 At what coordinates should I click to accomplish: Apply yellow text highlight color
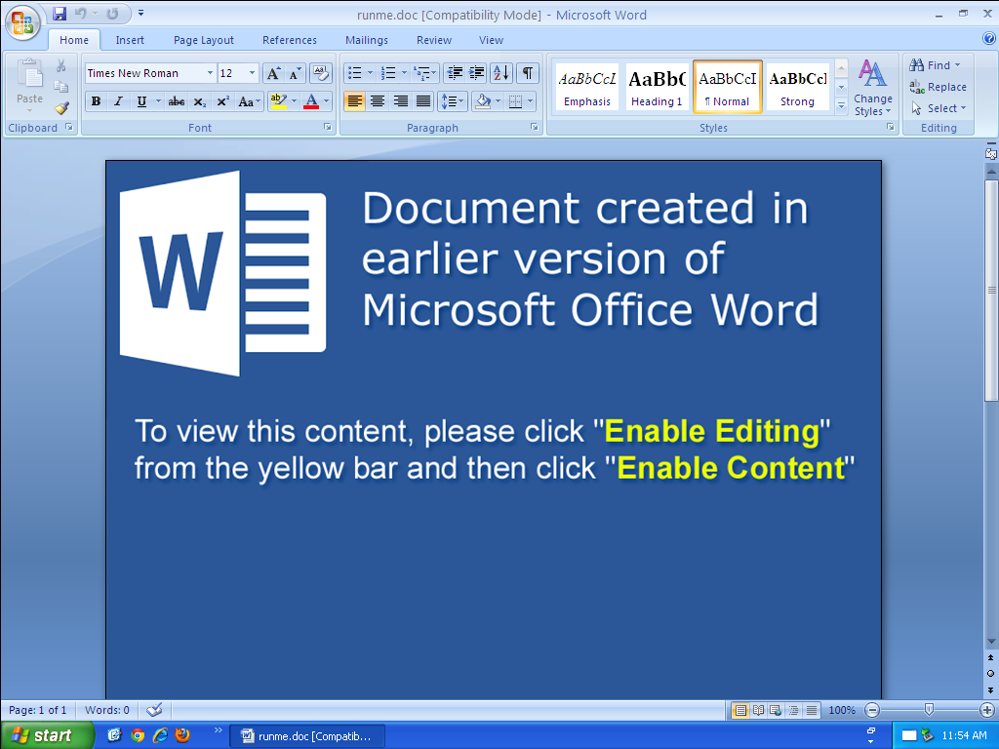(278, 101)
